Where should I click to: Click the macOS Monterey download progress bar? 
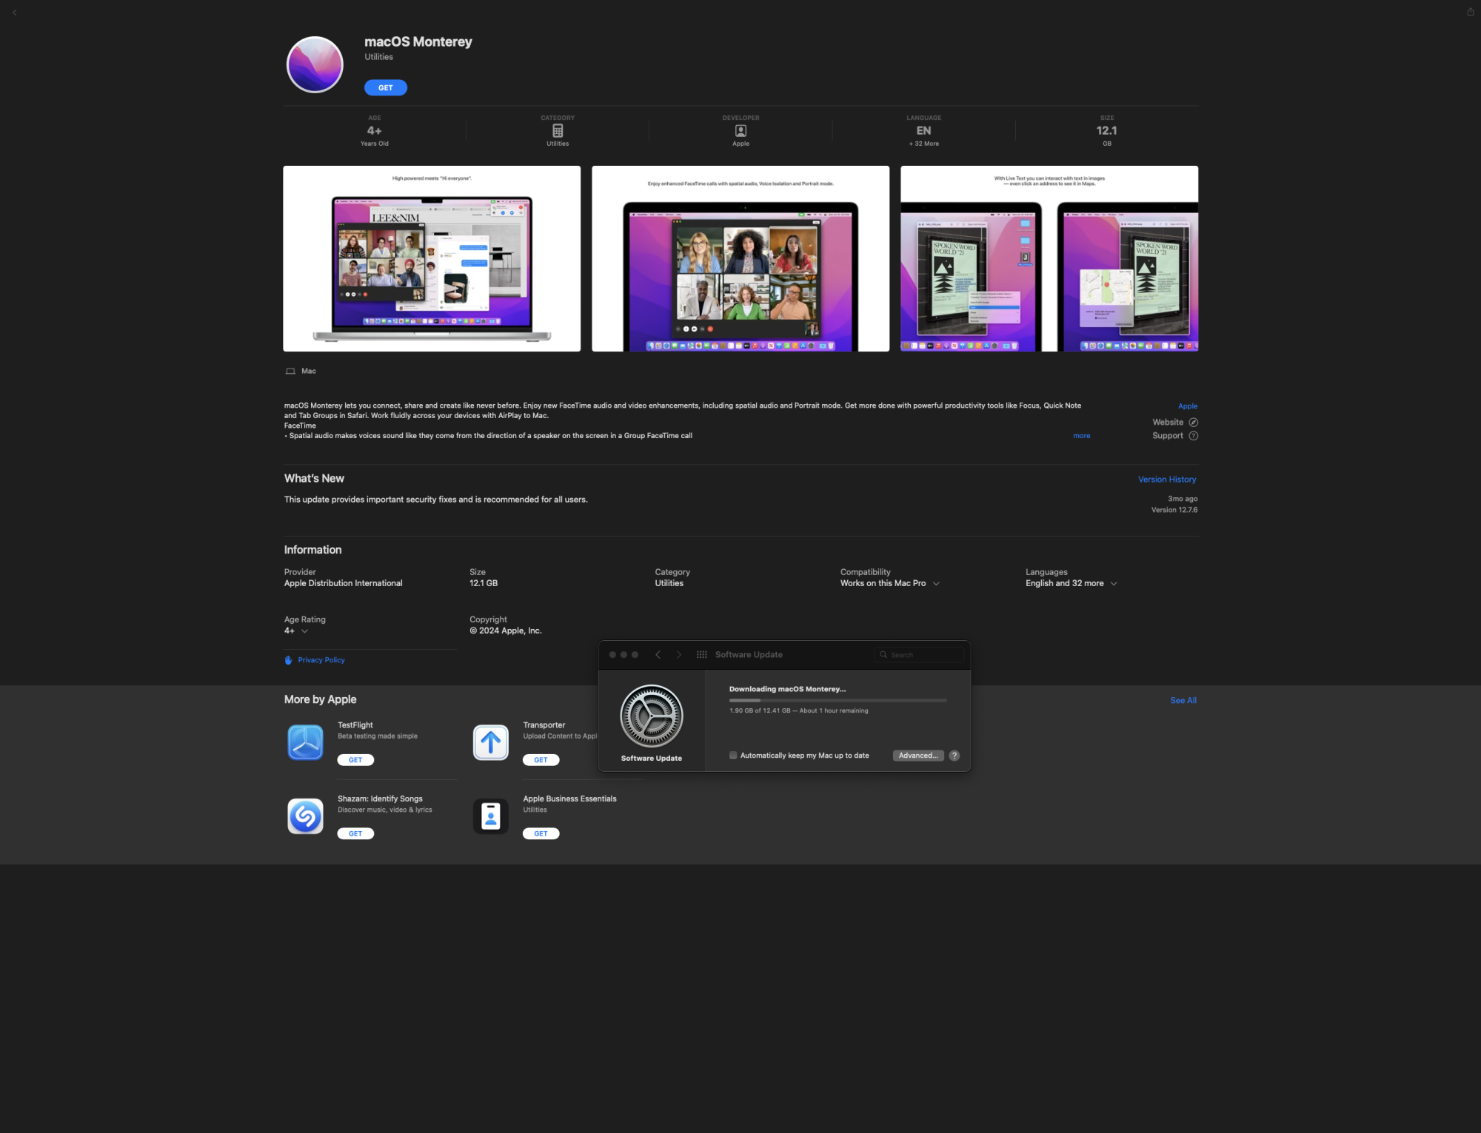pos(837,700)
